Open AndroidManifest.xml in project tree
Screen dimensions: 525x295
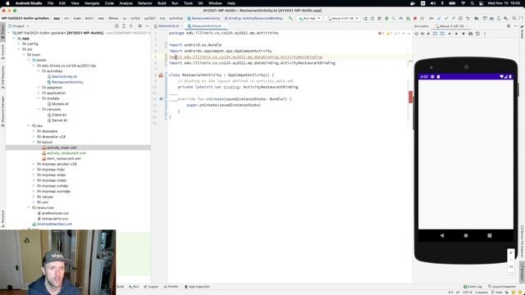click(54, 224)
